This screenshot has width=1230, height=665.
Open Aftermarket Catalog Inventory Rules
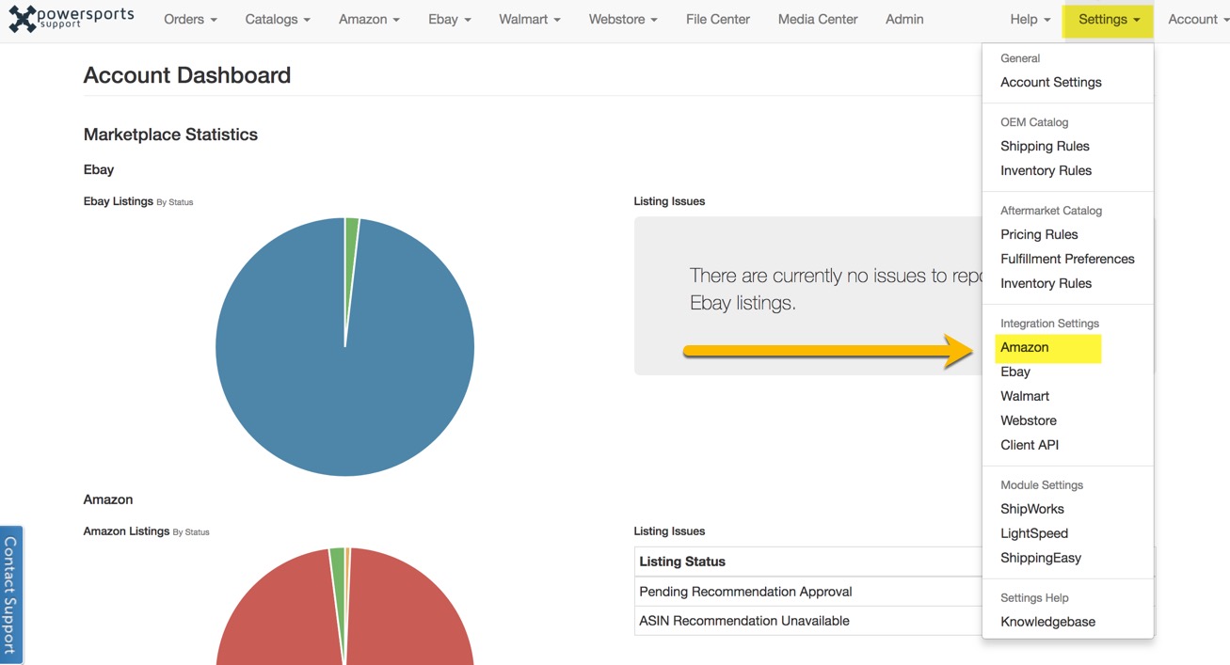tap(1046, 283)
